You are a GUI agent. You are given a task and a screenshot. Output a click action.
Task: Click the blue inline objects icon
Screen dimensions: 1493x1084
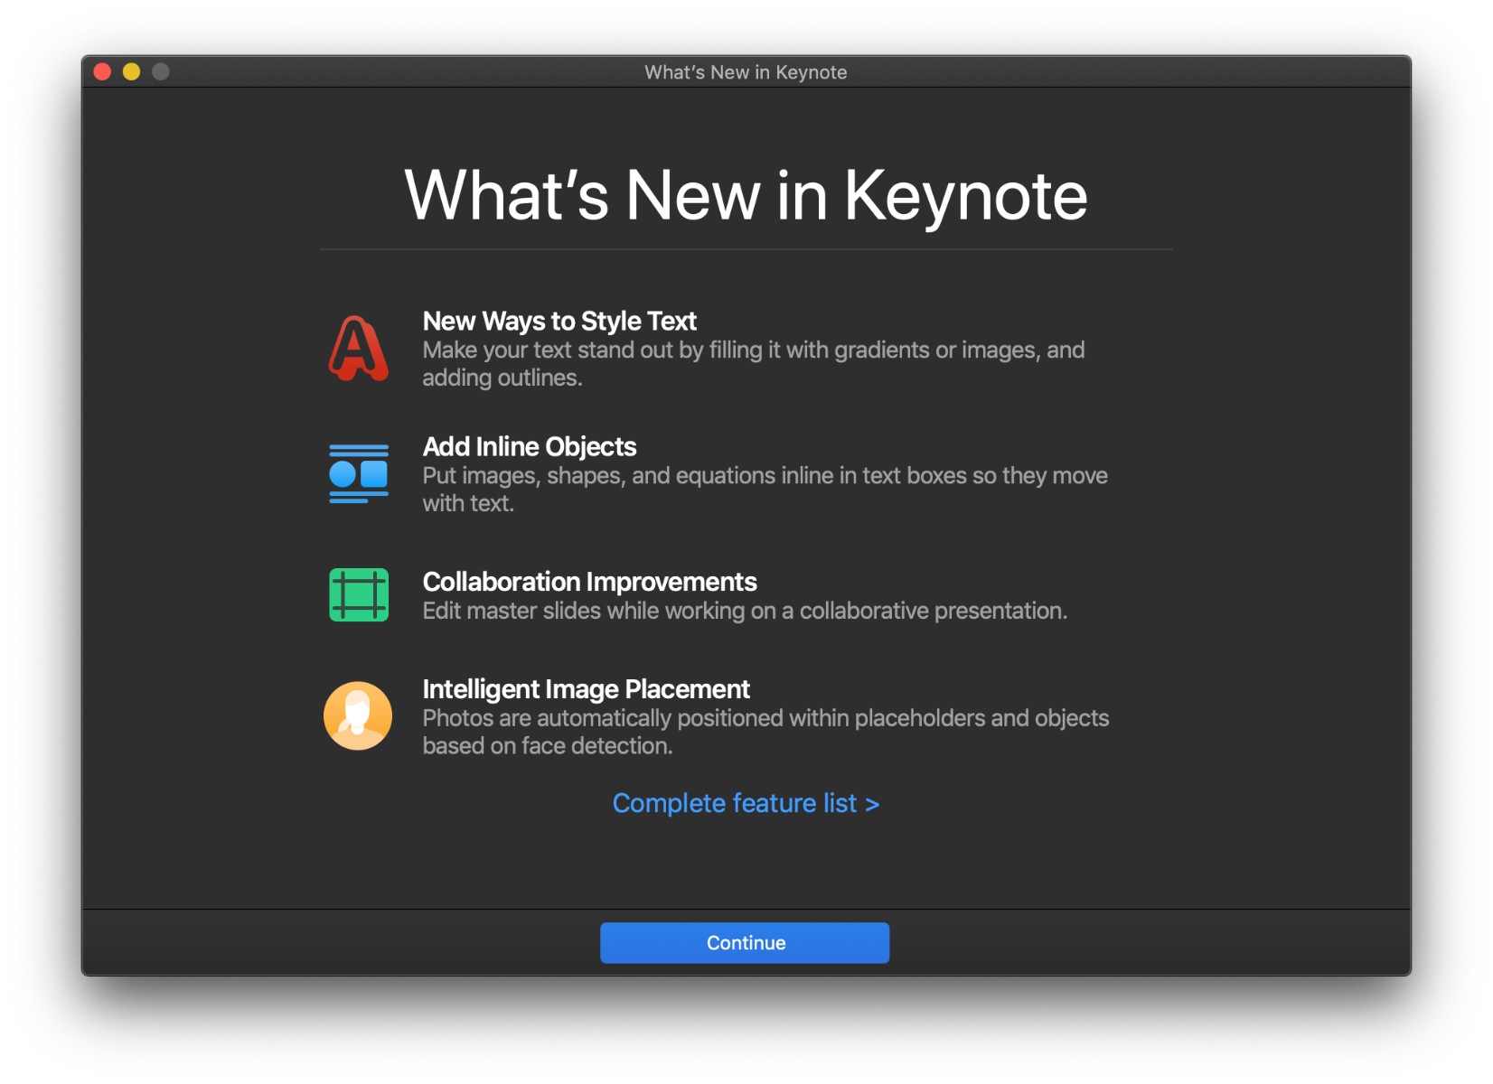pyautogui.click(x=359, y=473)
